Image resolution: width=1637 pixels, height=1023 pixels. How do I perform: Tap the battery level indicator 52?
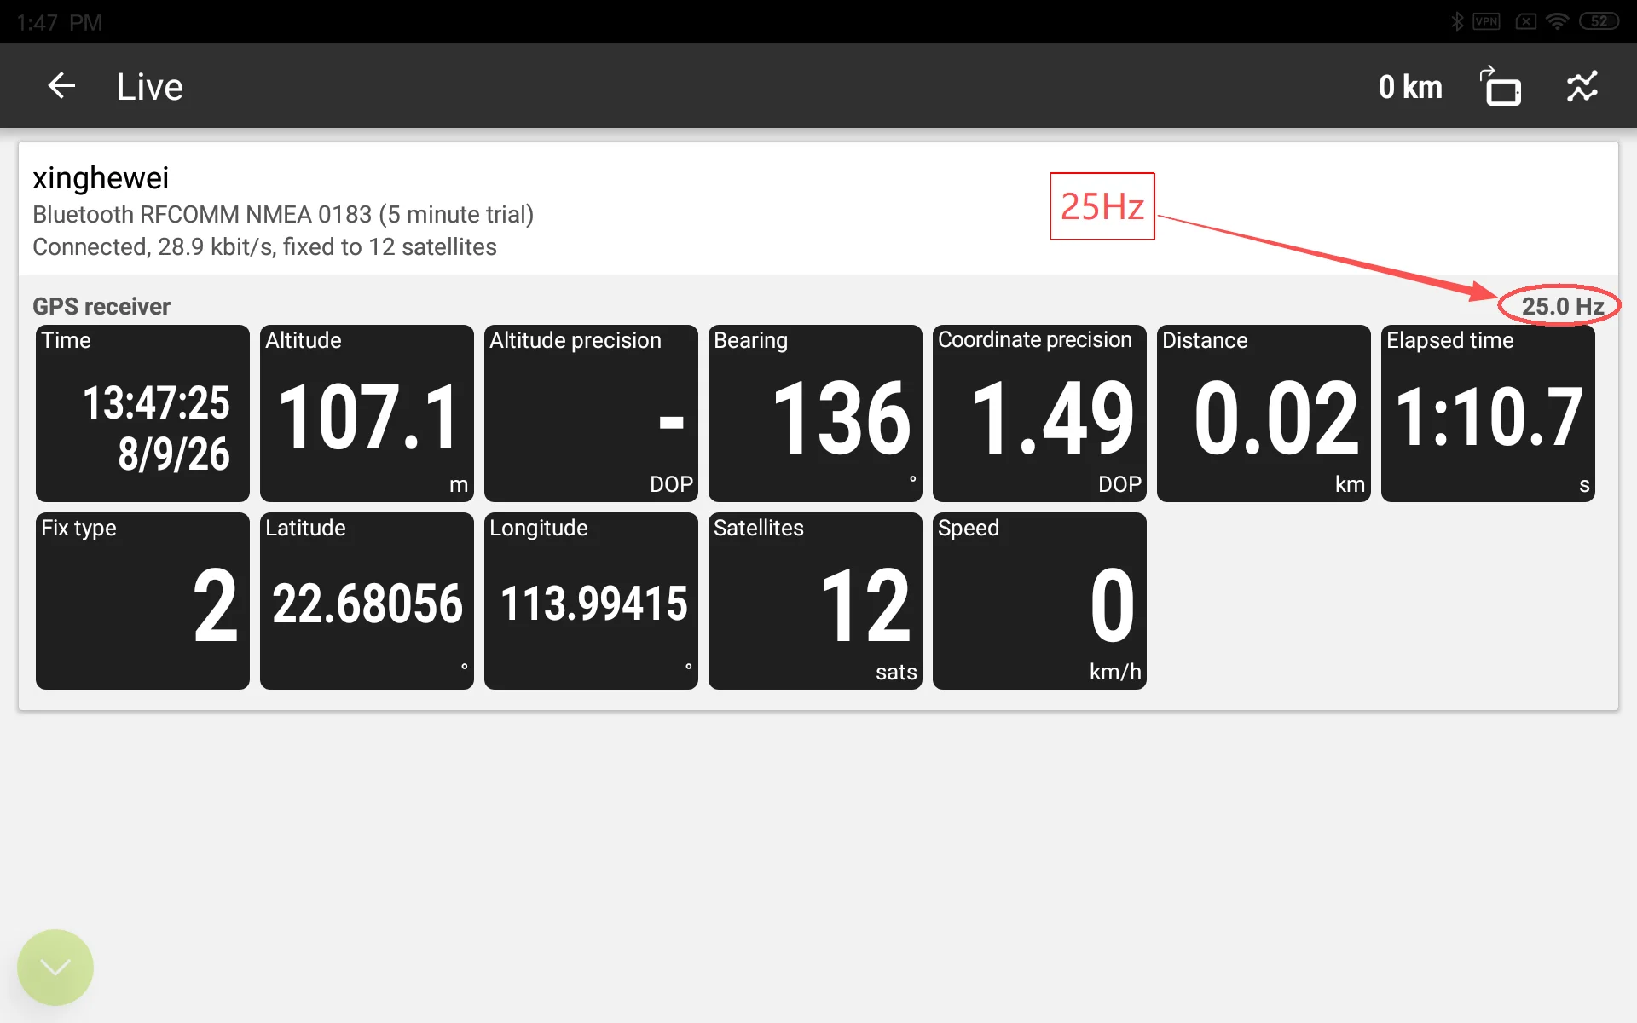tap(1599, 21)
